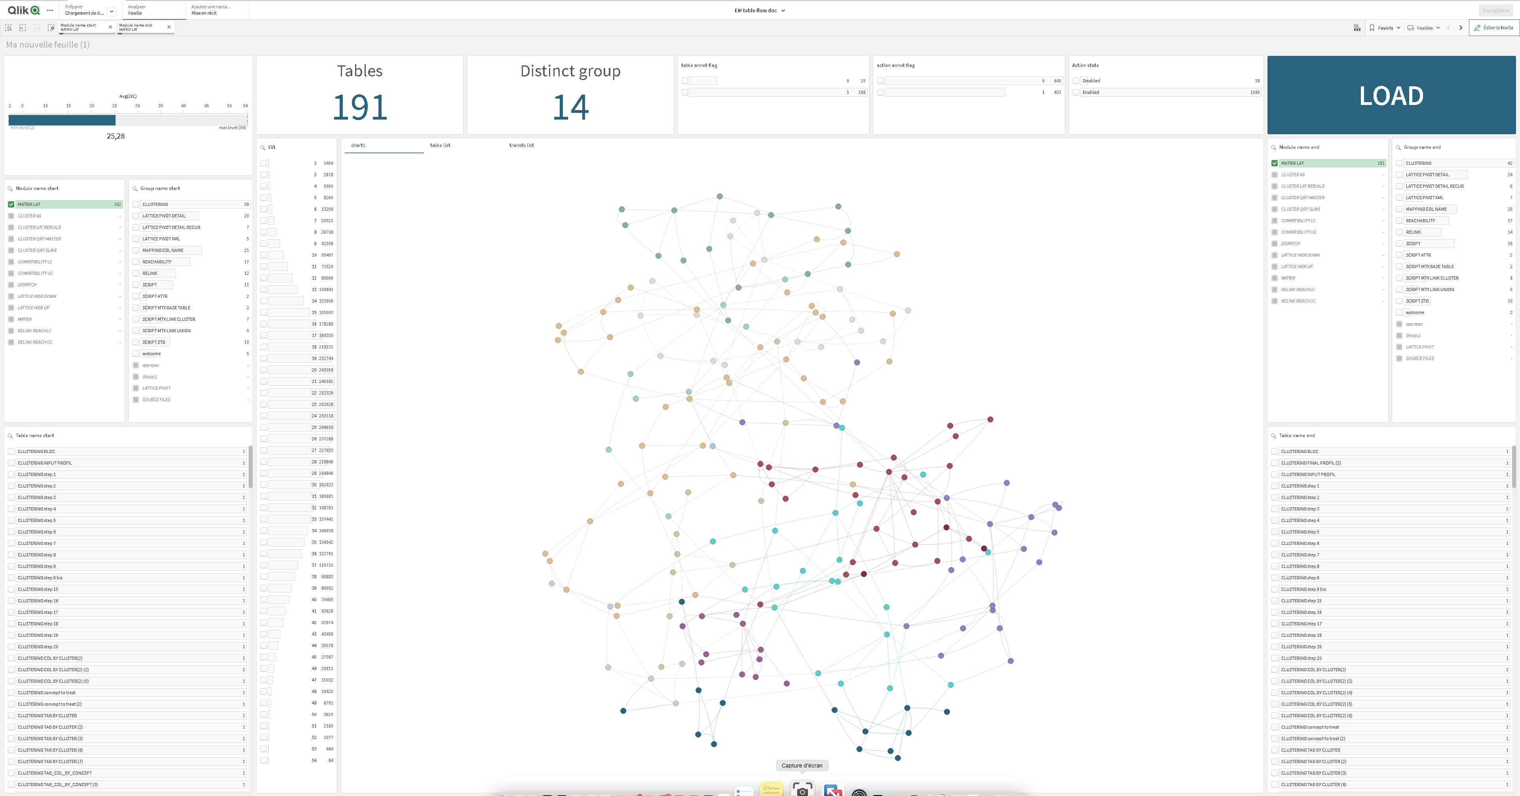Open the Favoris bookmark menu
1520x796 pixels.
[x=1385, y=28]
